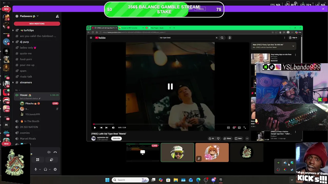The height and width of the screenshot is (184, 328).
Task: Click the browser address bar URL
Action: (x=134, y=32)
